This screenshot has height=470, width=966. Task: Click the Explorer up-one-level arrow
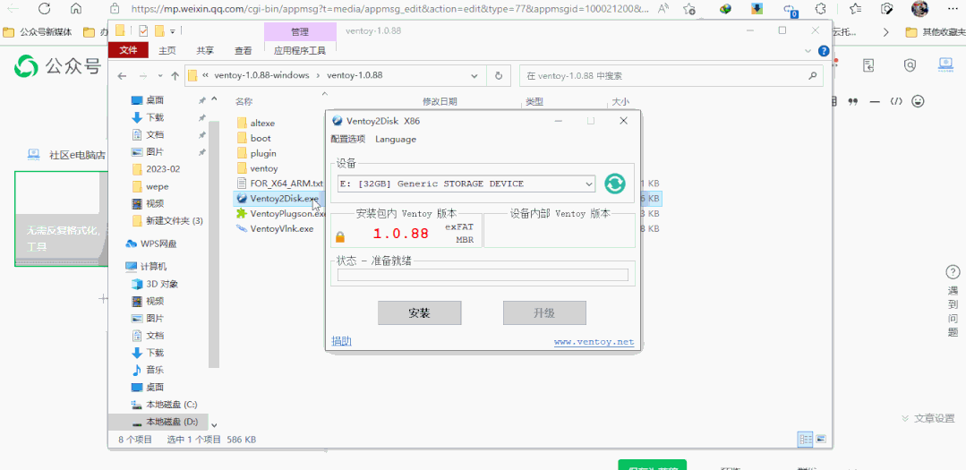pyautogui.click(x=175, y=76)
